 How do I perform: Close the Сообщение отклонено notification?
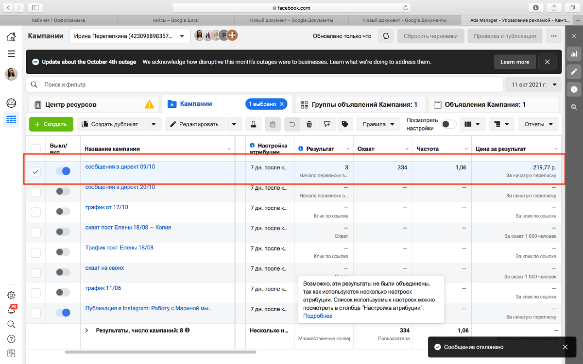tap(565, 347)
